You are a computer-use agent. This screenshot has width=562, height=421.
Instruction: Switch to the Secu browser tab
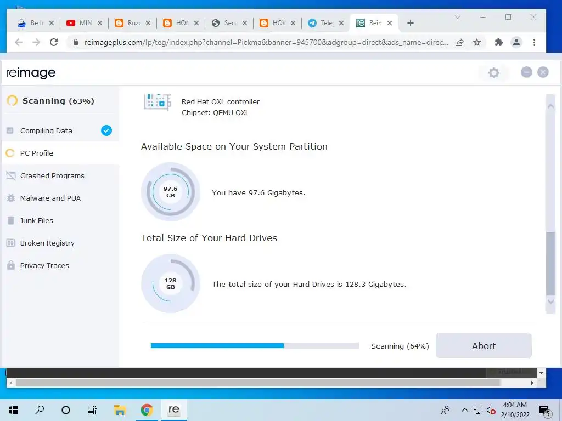click(x=229, y=23)
